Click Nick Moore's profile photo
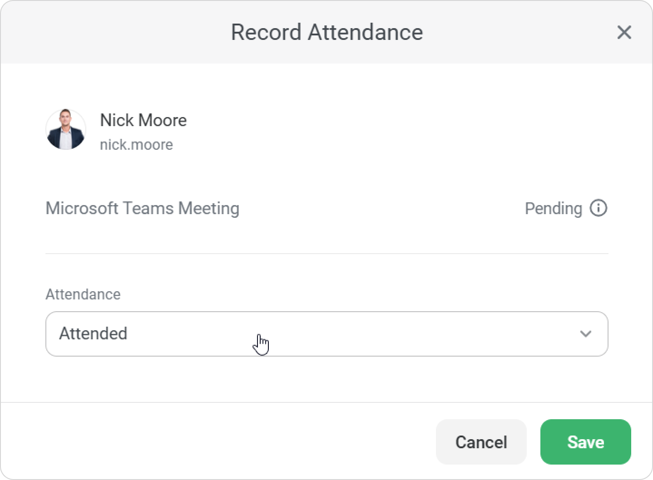653x480 pixels. (66, 130)
